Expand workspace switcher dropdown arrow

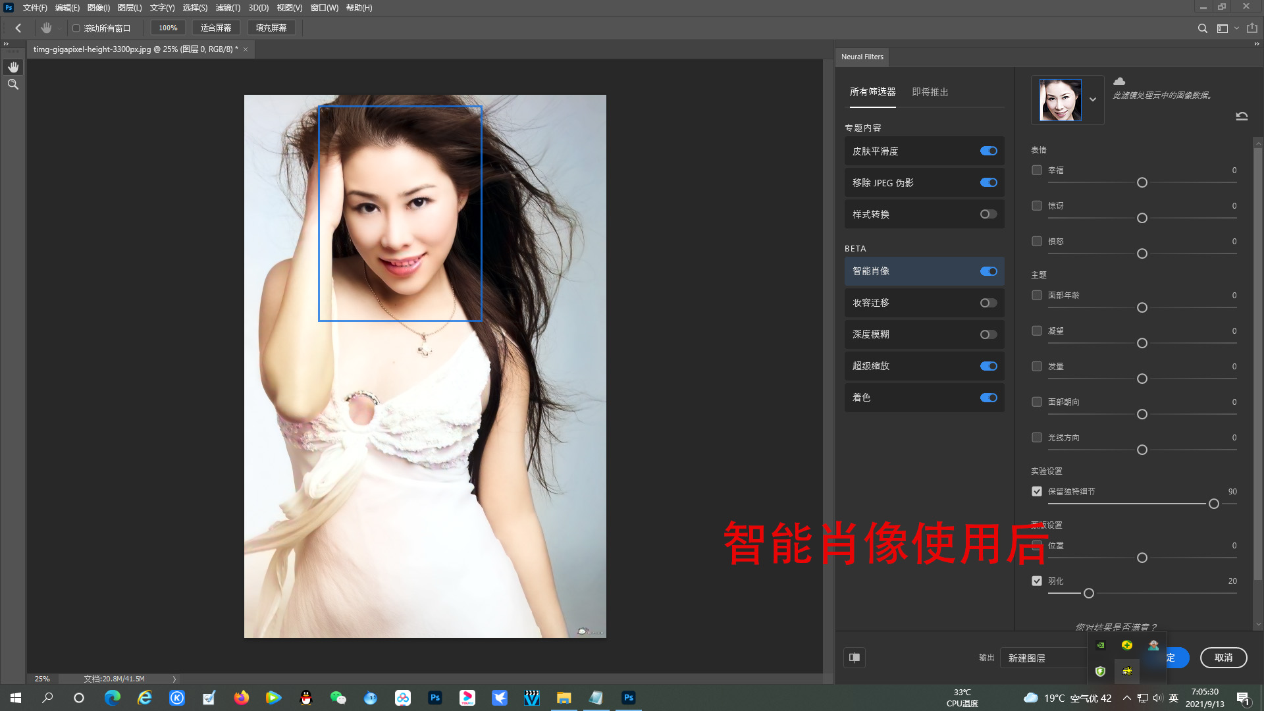[1236, 28]
